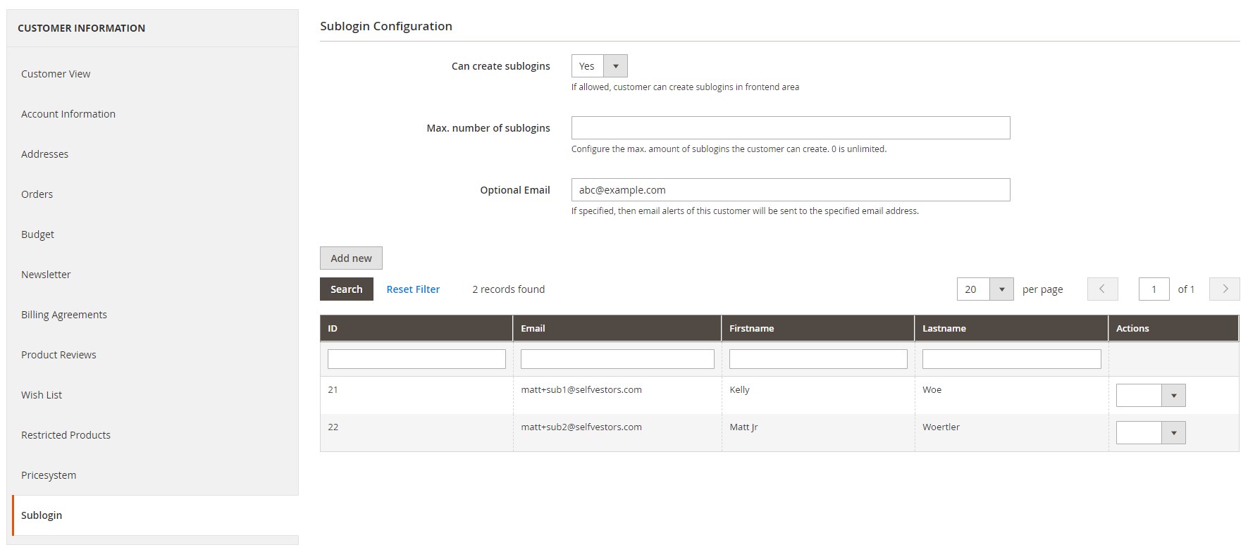The image size is (1248, 552).
Task: Open the Account Information tab
Action: click(x=68, y=114)
